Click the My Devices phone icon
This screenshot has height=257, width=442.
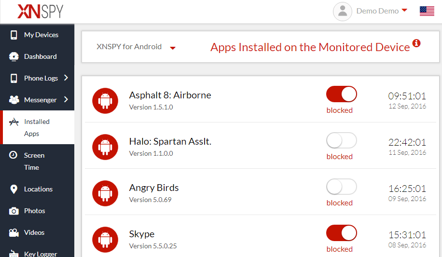(x=14, y=35)
